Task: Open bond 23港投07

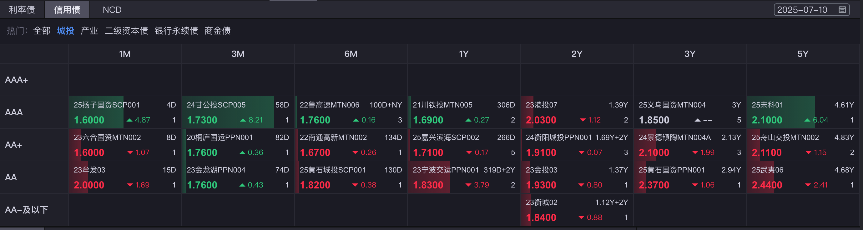Action: 541,105
